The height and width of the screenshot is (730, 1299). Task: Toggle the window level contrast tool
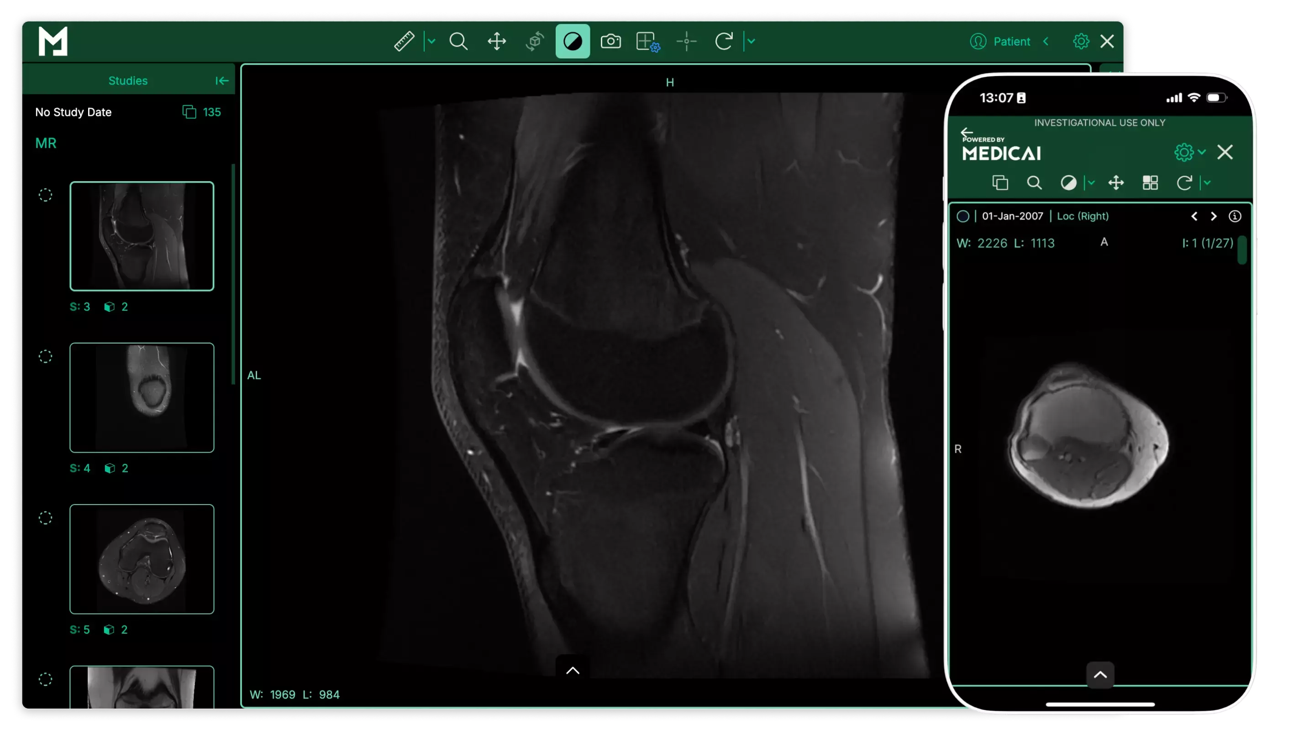(x=573, y=42)
